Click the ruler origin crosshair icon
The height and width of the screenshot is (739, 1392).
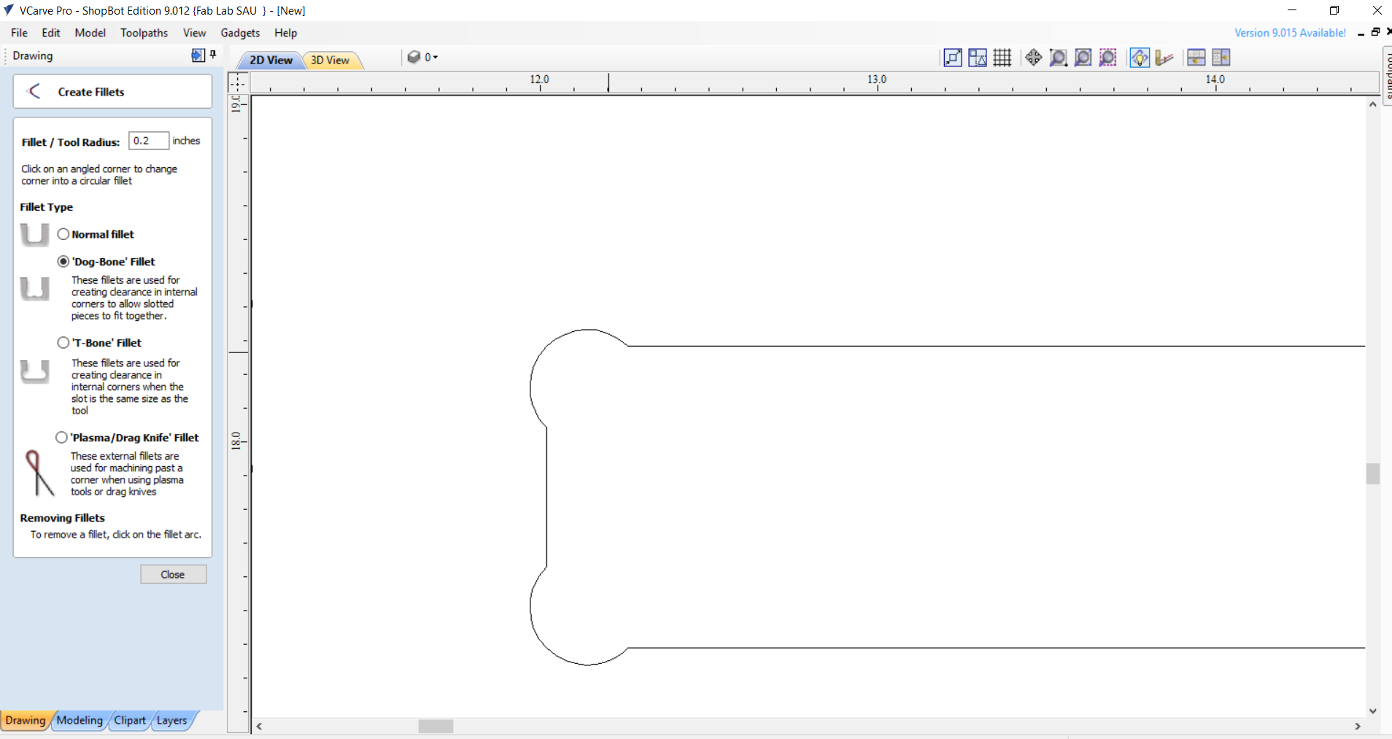point(238,82)
